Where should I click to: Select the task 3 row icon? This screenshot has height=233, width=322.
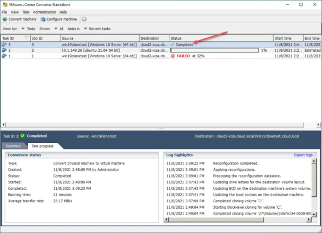tap(4, 44)
